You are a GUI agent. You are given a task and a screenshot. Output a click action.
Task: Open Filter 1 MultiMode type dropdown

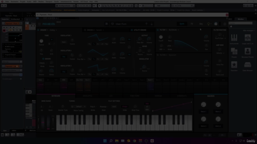click(x=174, y=30)
